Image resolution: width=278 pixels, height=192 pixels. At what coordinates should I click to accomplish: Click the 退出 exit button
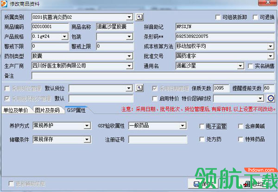coord(254,184)
